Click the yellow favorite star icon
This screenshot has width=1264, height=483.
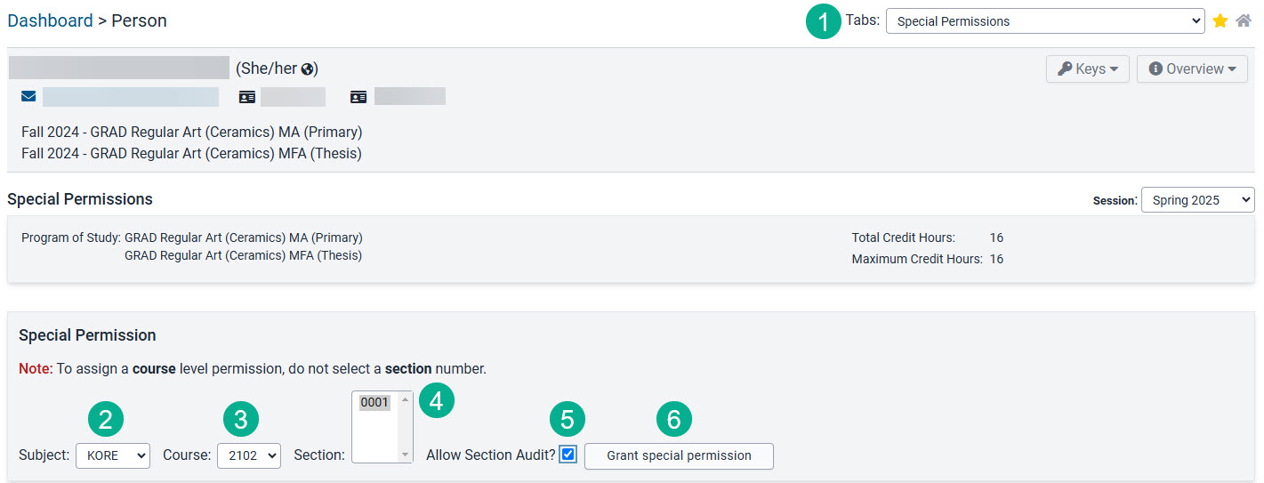pos(1220,20)
